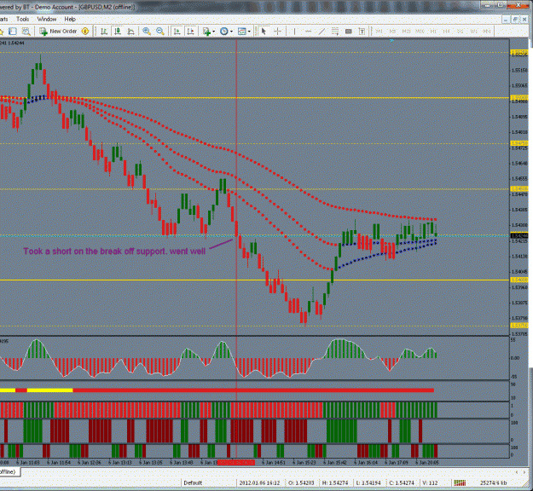This screenshot has width=533, height=491.
Task: Switch to H1 timeframe
Action: click(433, 32)
